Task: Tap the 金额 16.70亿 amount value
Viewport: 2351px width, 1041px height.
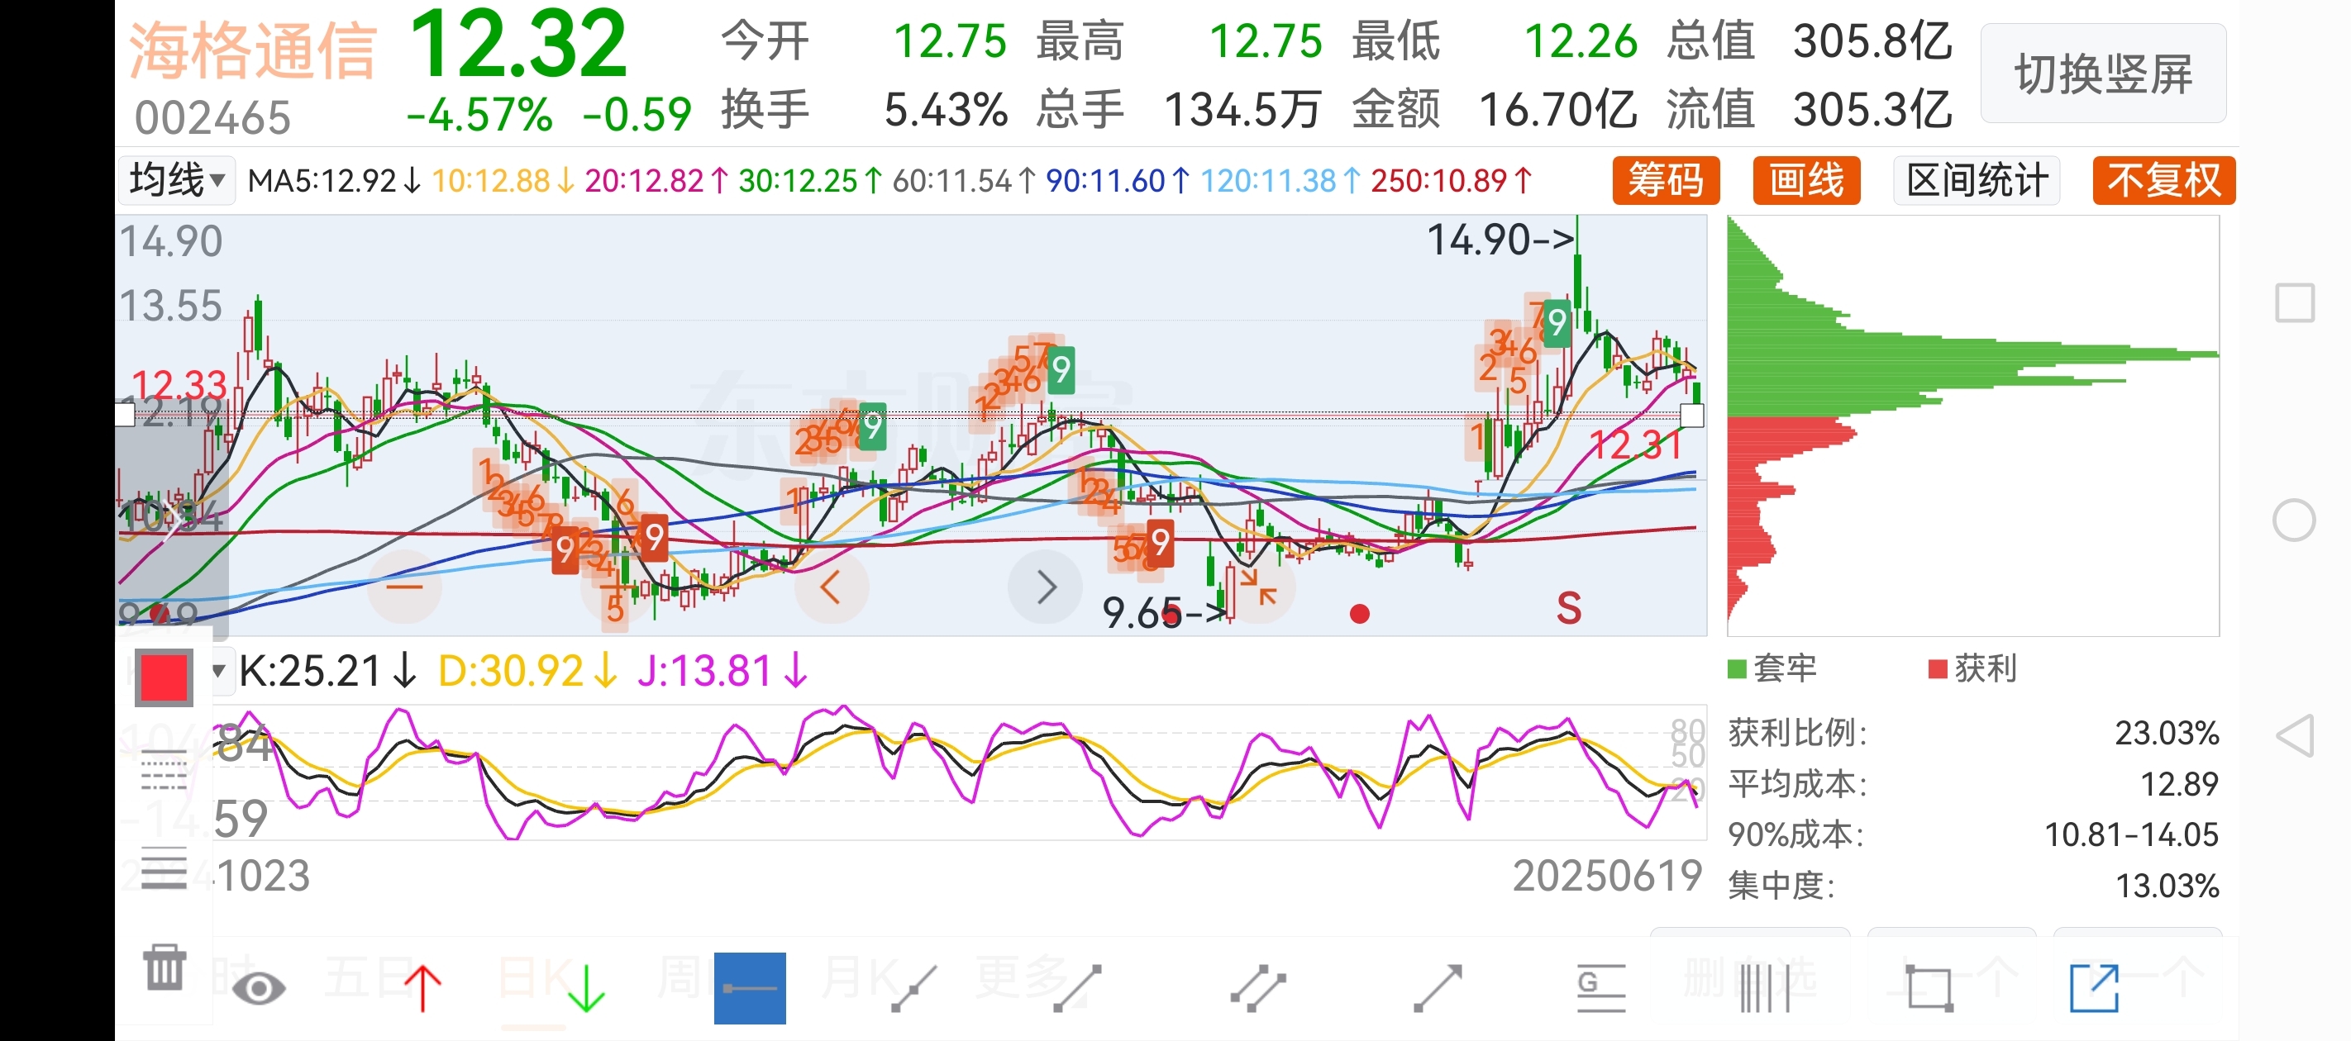Action: pos(1494,110)
